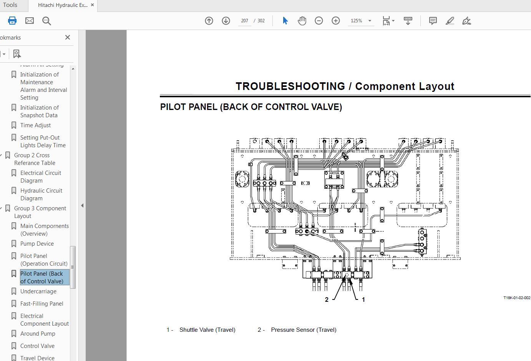531x361 pixels.
Task: Click the Send file by email icon
Action: (30, 21)
